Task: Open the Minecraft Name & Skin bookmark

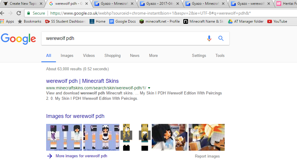Action: 204,21
